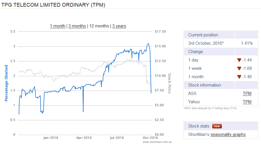The image size is (261, 144).
Task: Click the '3rd October, 2016*' date
Action: point(206,43)
